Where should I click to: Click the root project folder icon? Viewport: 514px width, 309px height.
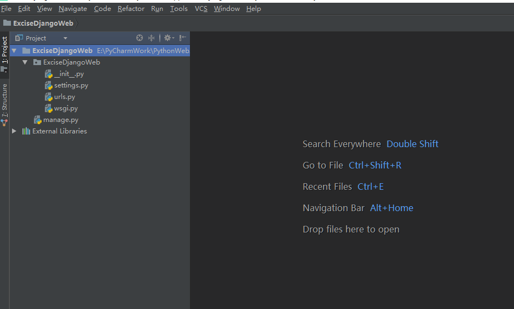[x=26, y=51]
